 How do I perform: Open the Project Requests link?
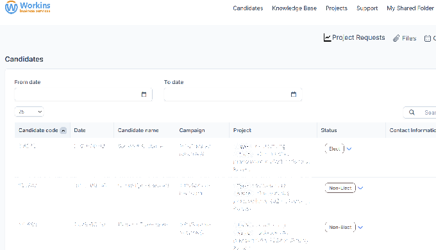point(358,38)
